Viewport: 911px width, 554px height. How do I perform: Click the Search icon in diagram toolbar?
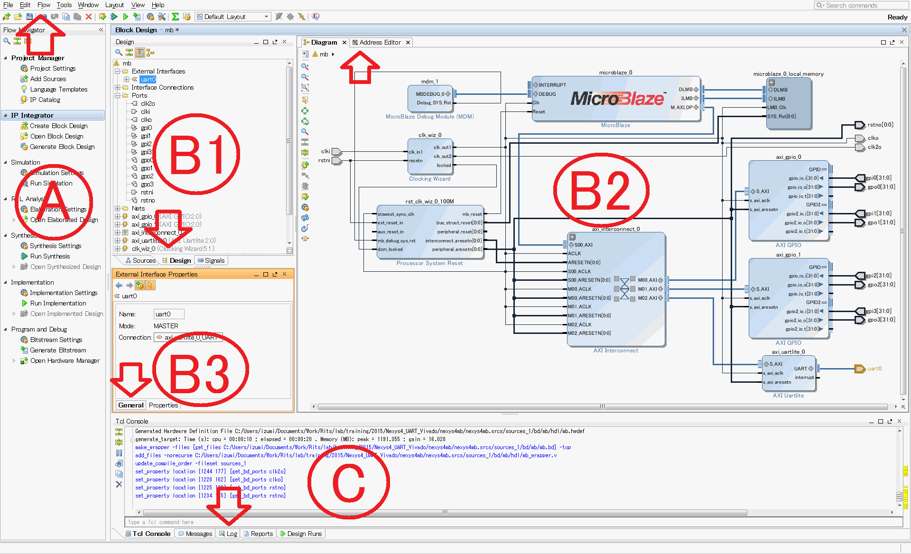click(x=305, y=132)
